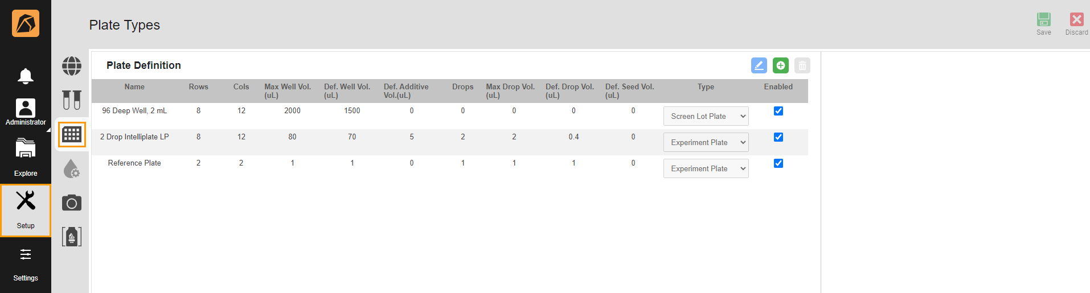Click the additive volume value 5
The image size is (1090, 293).
click(x=412, y=137)
